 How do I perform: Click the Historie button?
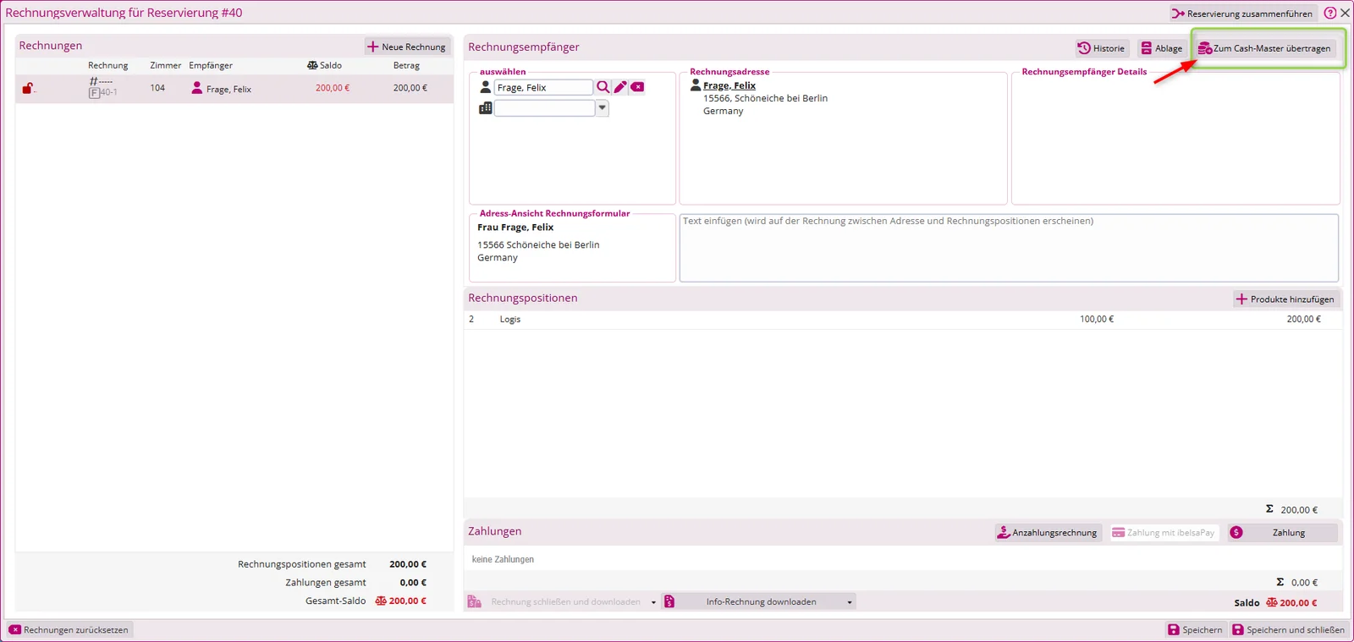coord(1101,48)
